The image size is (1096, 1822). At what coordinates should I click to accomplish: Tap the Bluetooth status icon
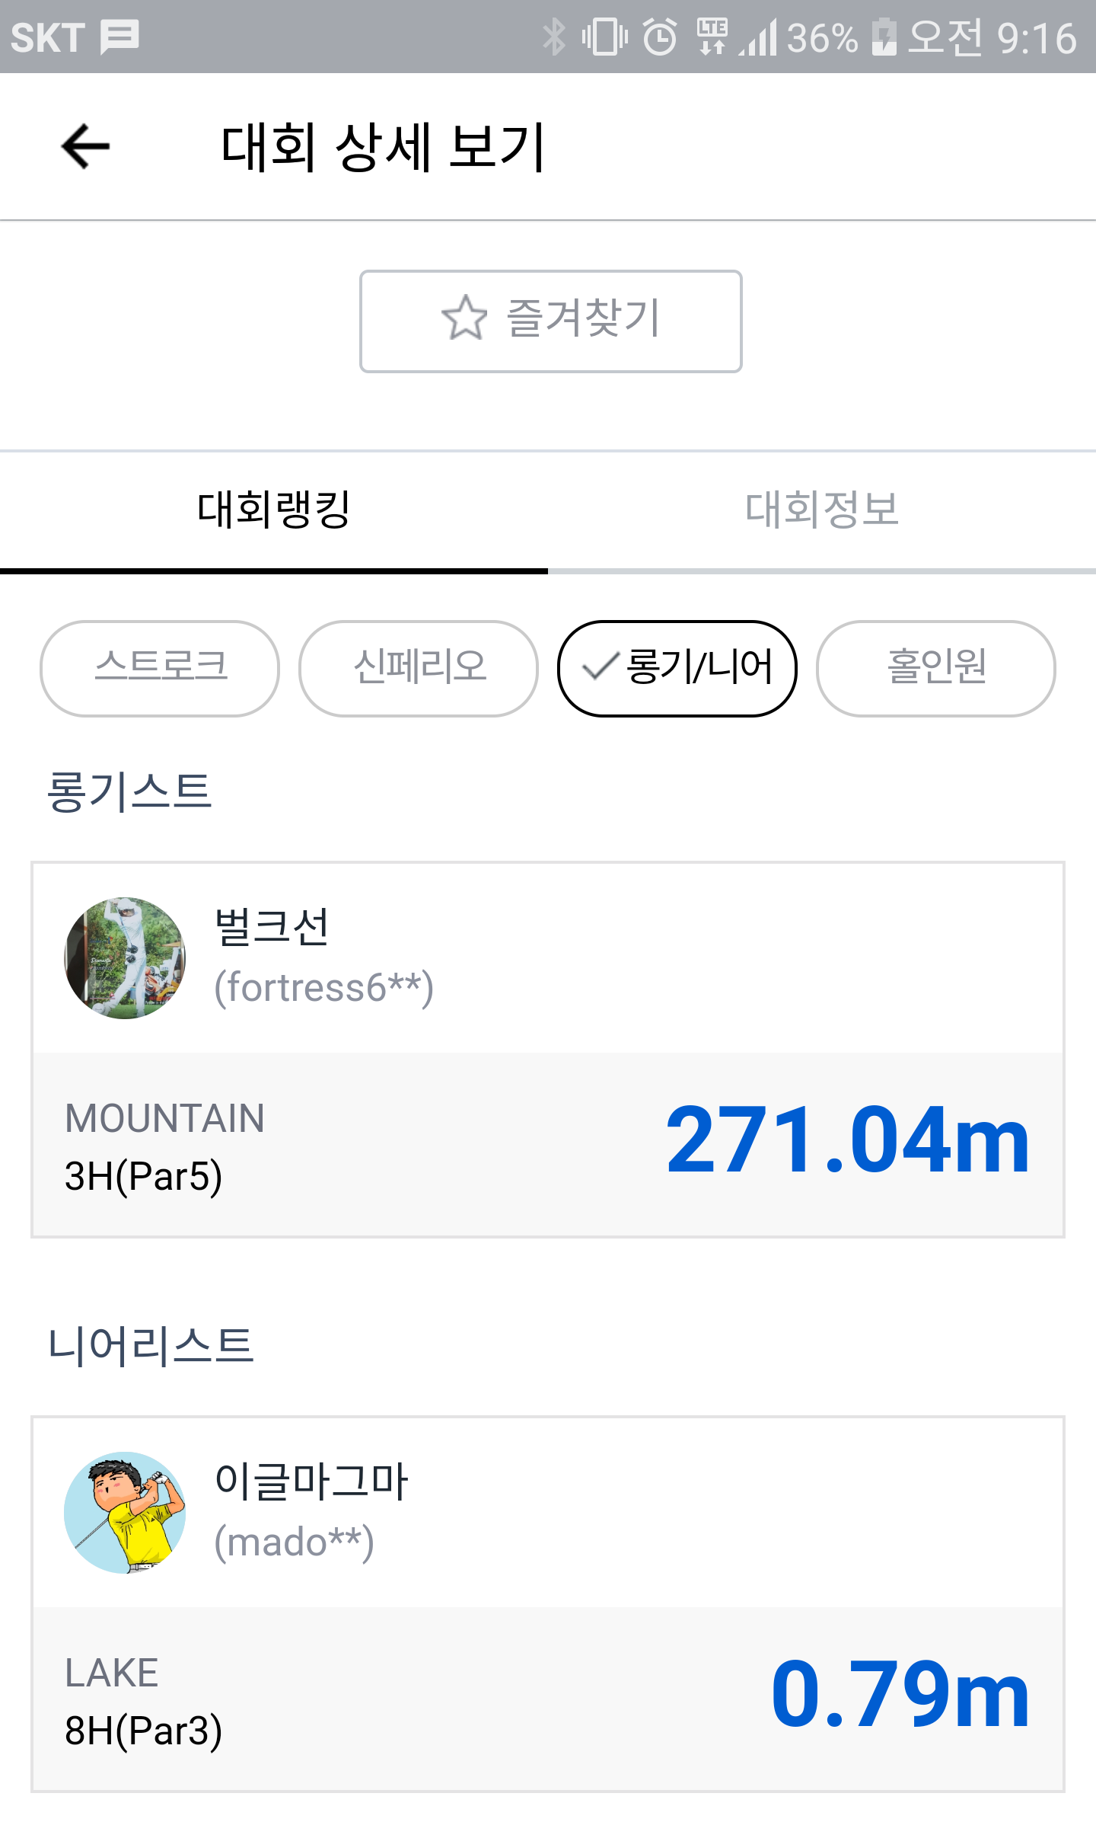(x=554, y=37)
